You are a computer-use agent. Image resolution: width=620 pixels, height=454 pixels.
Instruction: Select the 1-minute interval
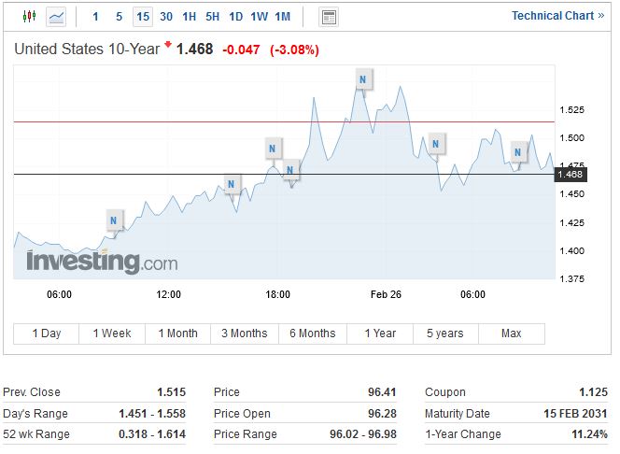[x=95, y=17]
